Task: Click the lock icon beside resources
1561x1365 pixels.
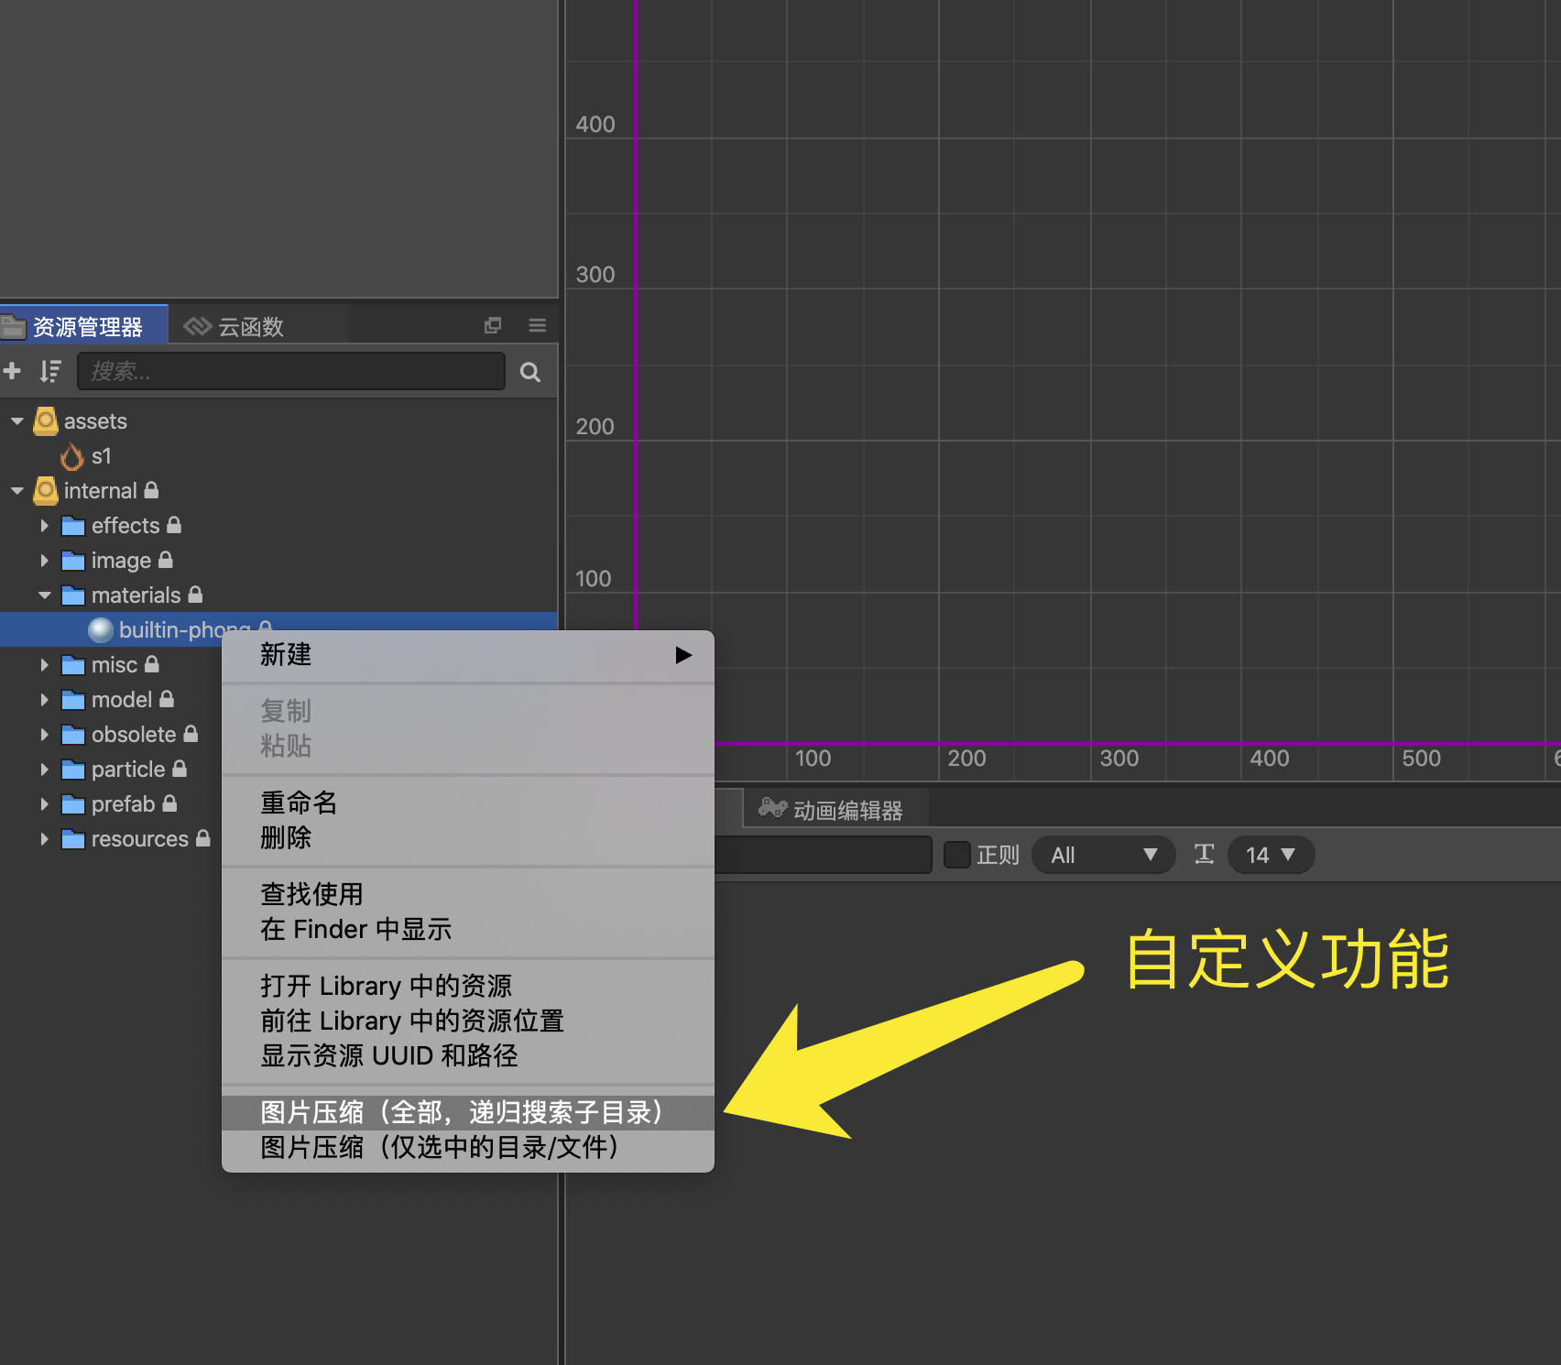Action: point(203,838)
